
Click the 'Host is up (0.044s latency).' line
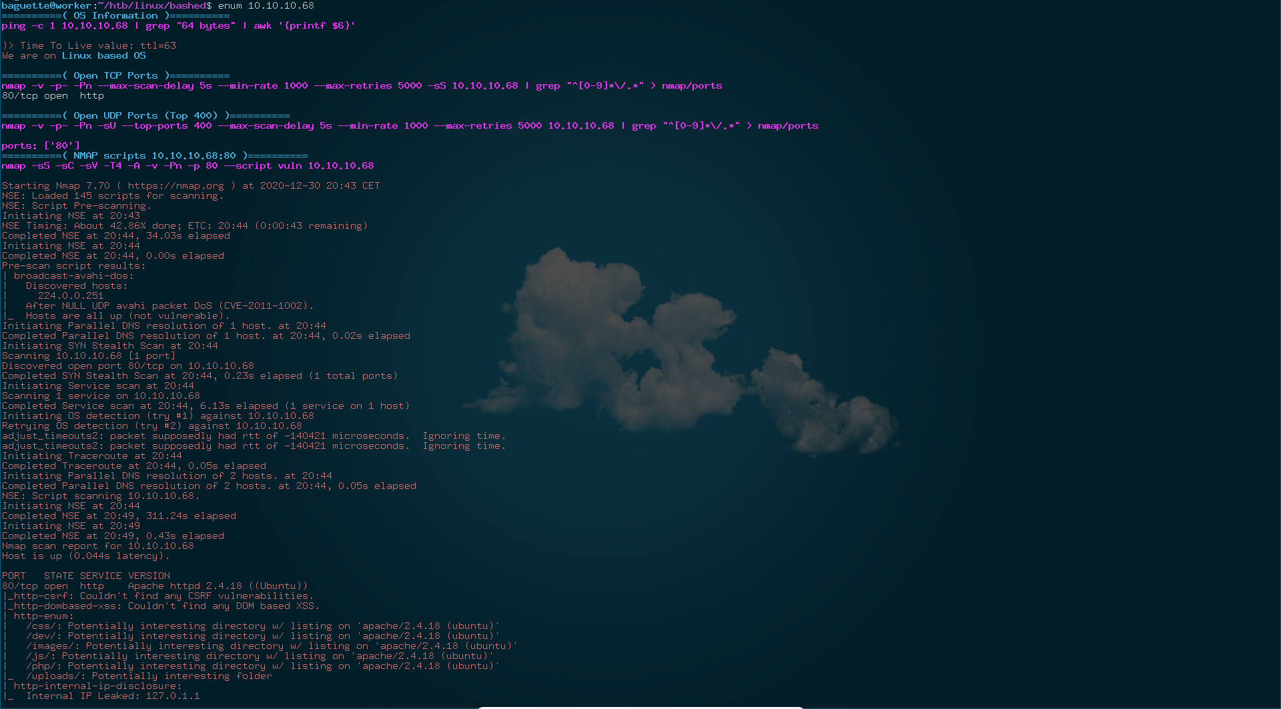tap(85, 556)
